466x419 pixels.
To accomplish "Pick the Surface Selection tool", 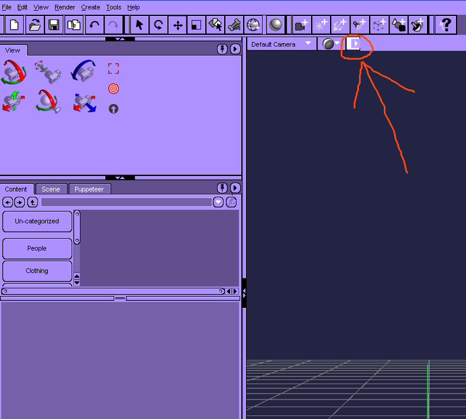I will [215, 25].
